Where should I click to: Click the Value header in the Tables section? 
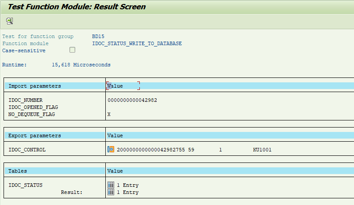(x=115, y=171)
